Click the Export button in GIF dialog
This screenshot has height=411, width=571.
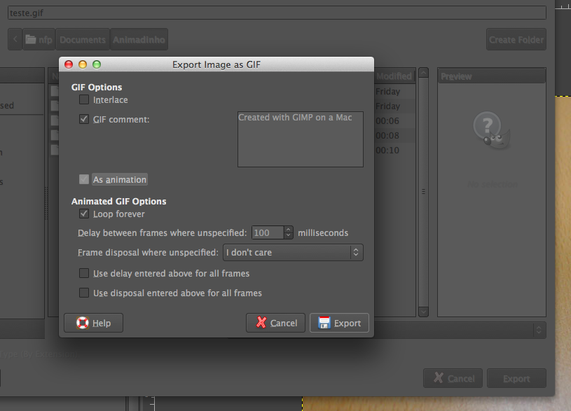(339, 323)
